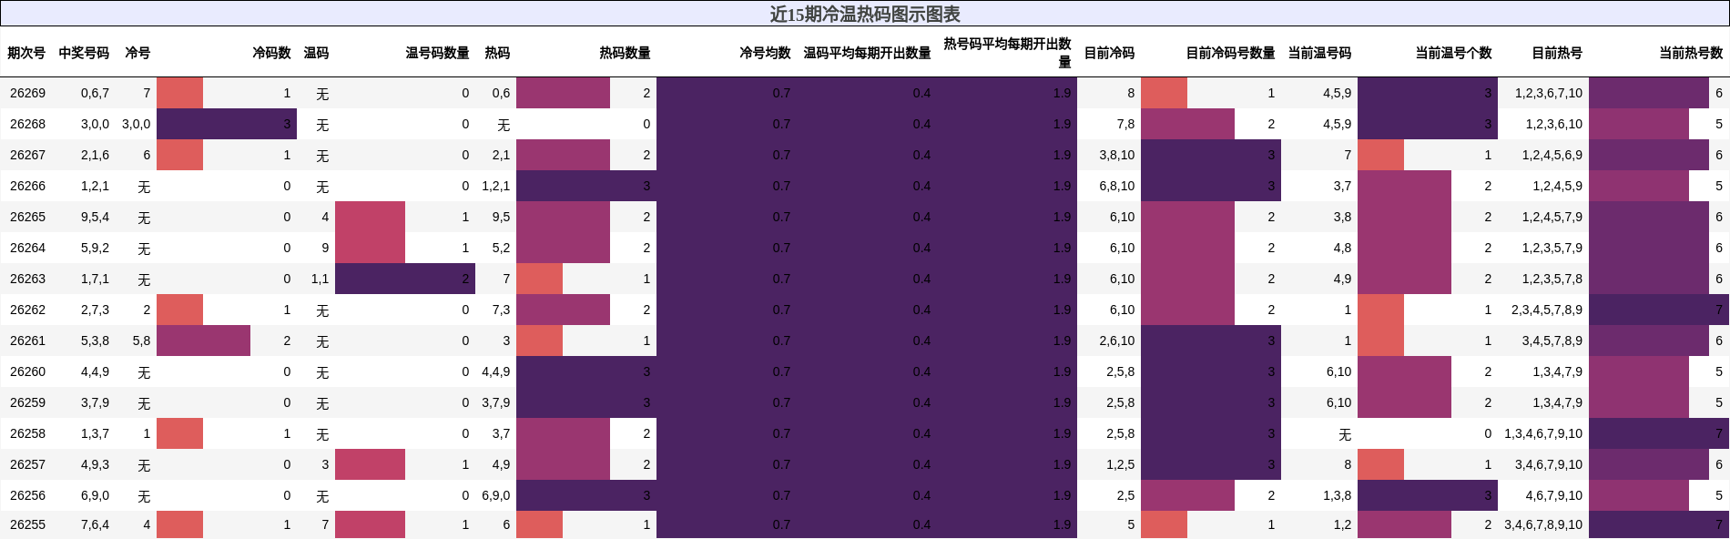This screenshot has height=539, width=1730.
Task: Select the 热码 column header
Action: (497, 53)
